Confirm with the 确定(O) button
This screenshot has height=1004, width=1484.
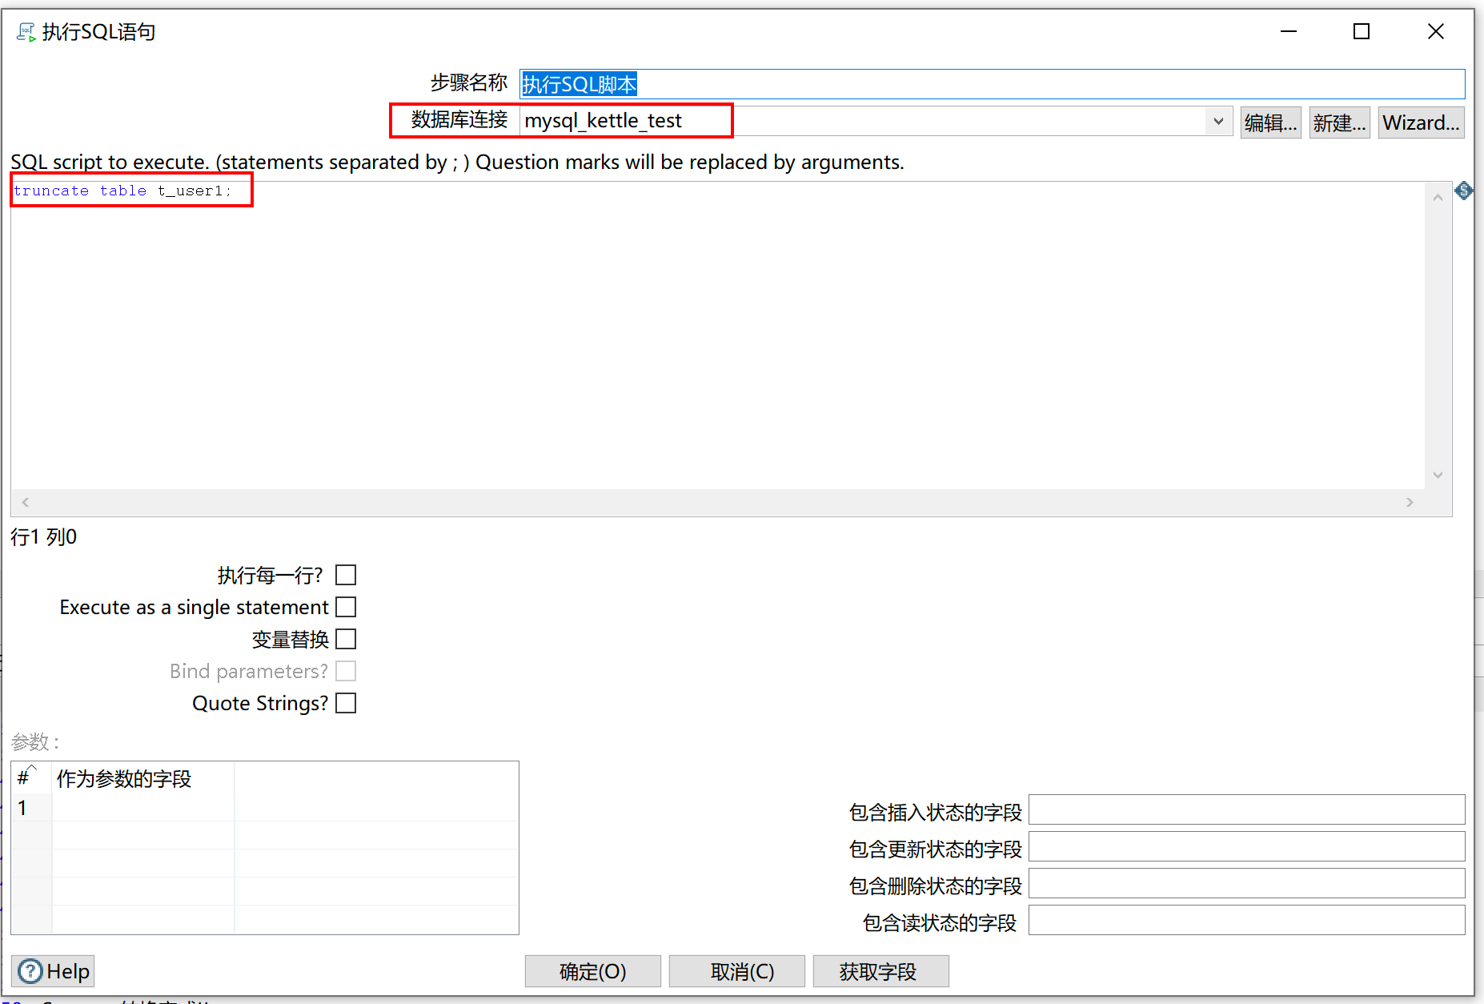click(593, 971)
